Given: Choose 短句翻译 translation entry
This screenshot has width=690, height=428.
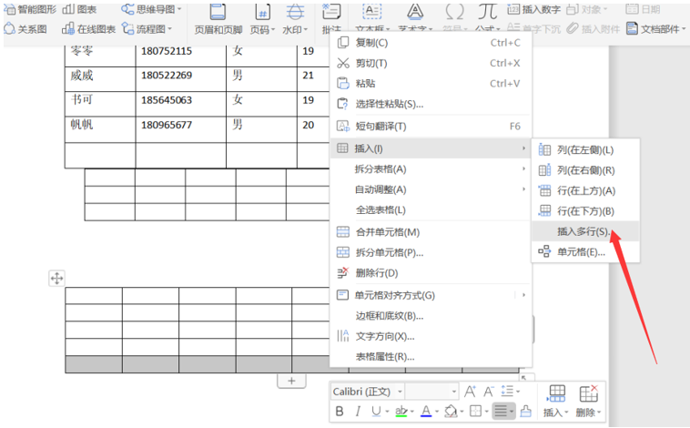Looking at the screenshot, I should 431,127.
